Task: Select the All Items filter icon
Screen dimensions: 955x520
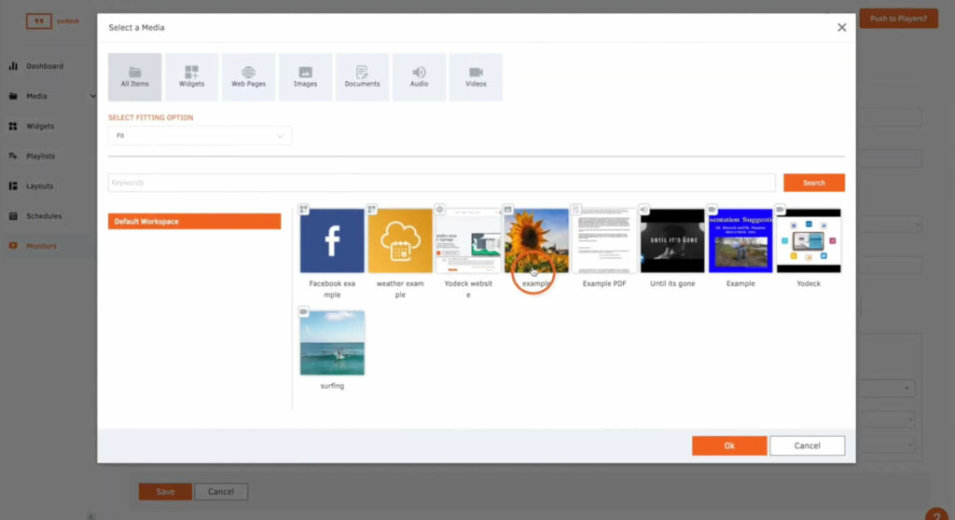Action: pyautogui.click(x=134, y=76)
